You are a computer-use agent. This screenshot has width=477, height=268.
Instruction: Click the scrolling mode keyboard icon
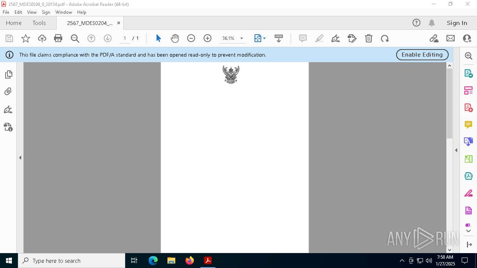click(x=278, y=38)
